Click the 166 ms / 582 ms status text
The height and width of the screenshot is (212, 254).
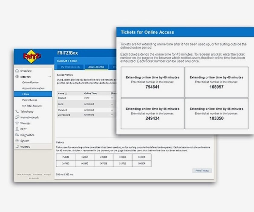tap(64, 174)
